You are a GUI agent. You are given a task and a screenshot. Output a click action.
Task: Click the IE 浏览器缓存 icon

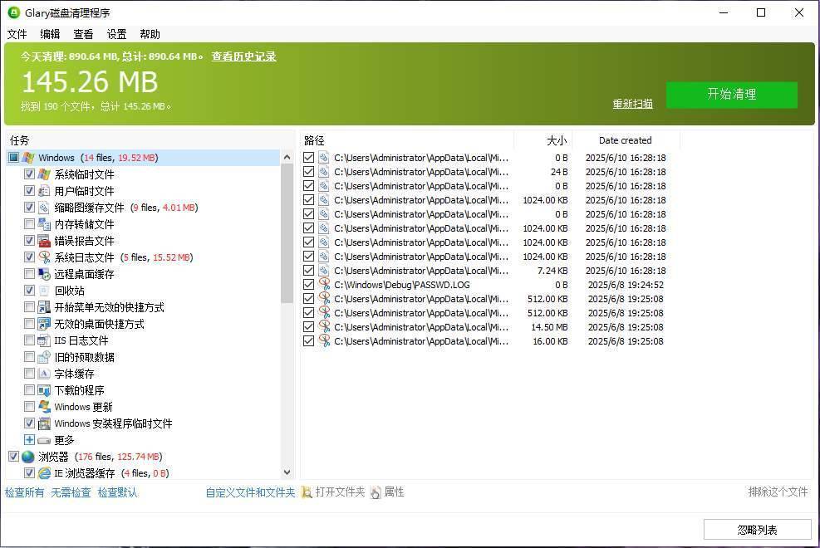[44, 473]
